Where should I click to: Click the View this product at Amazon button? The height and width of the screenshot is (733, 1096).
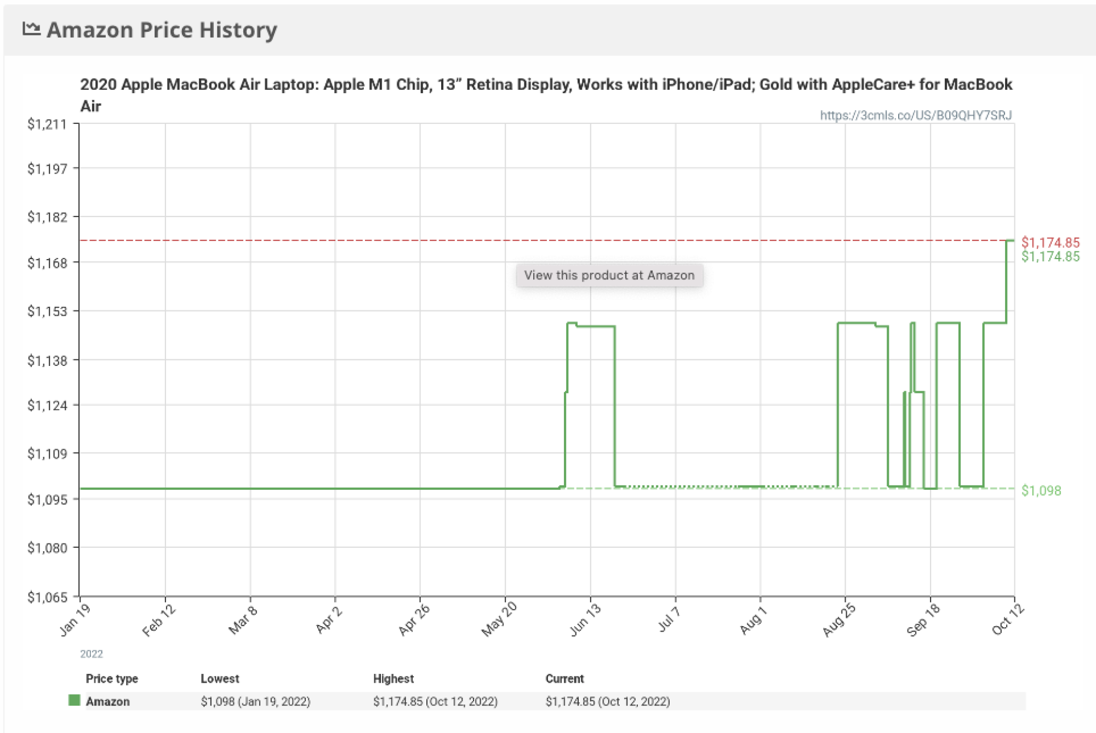tap(609, 275)
